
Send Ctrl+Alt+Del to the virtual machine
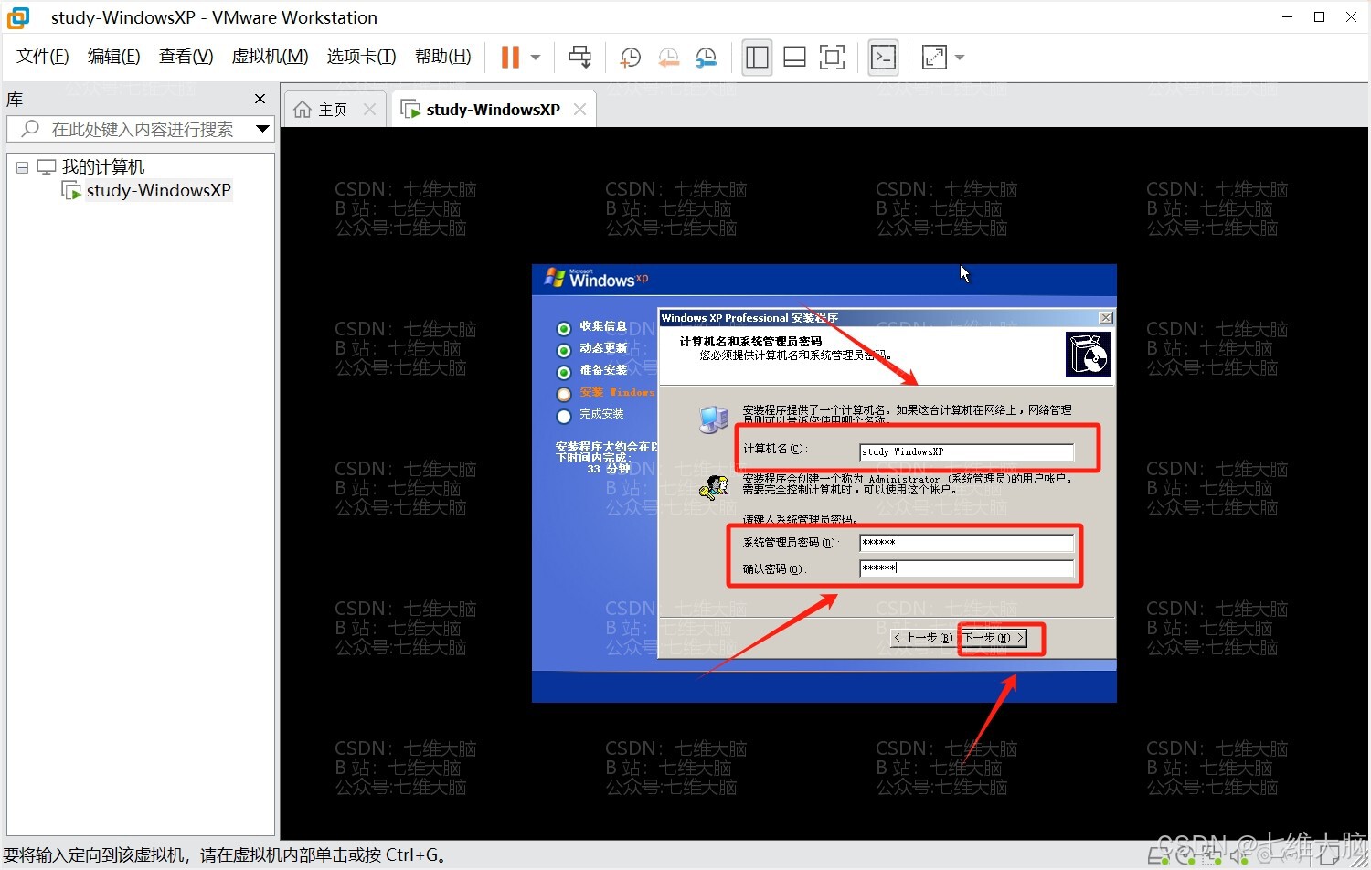579,58
